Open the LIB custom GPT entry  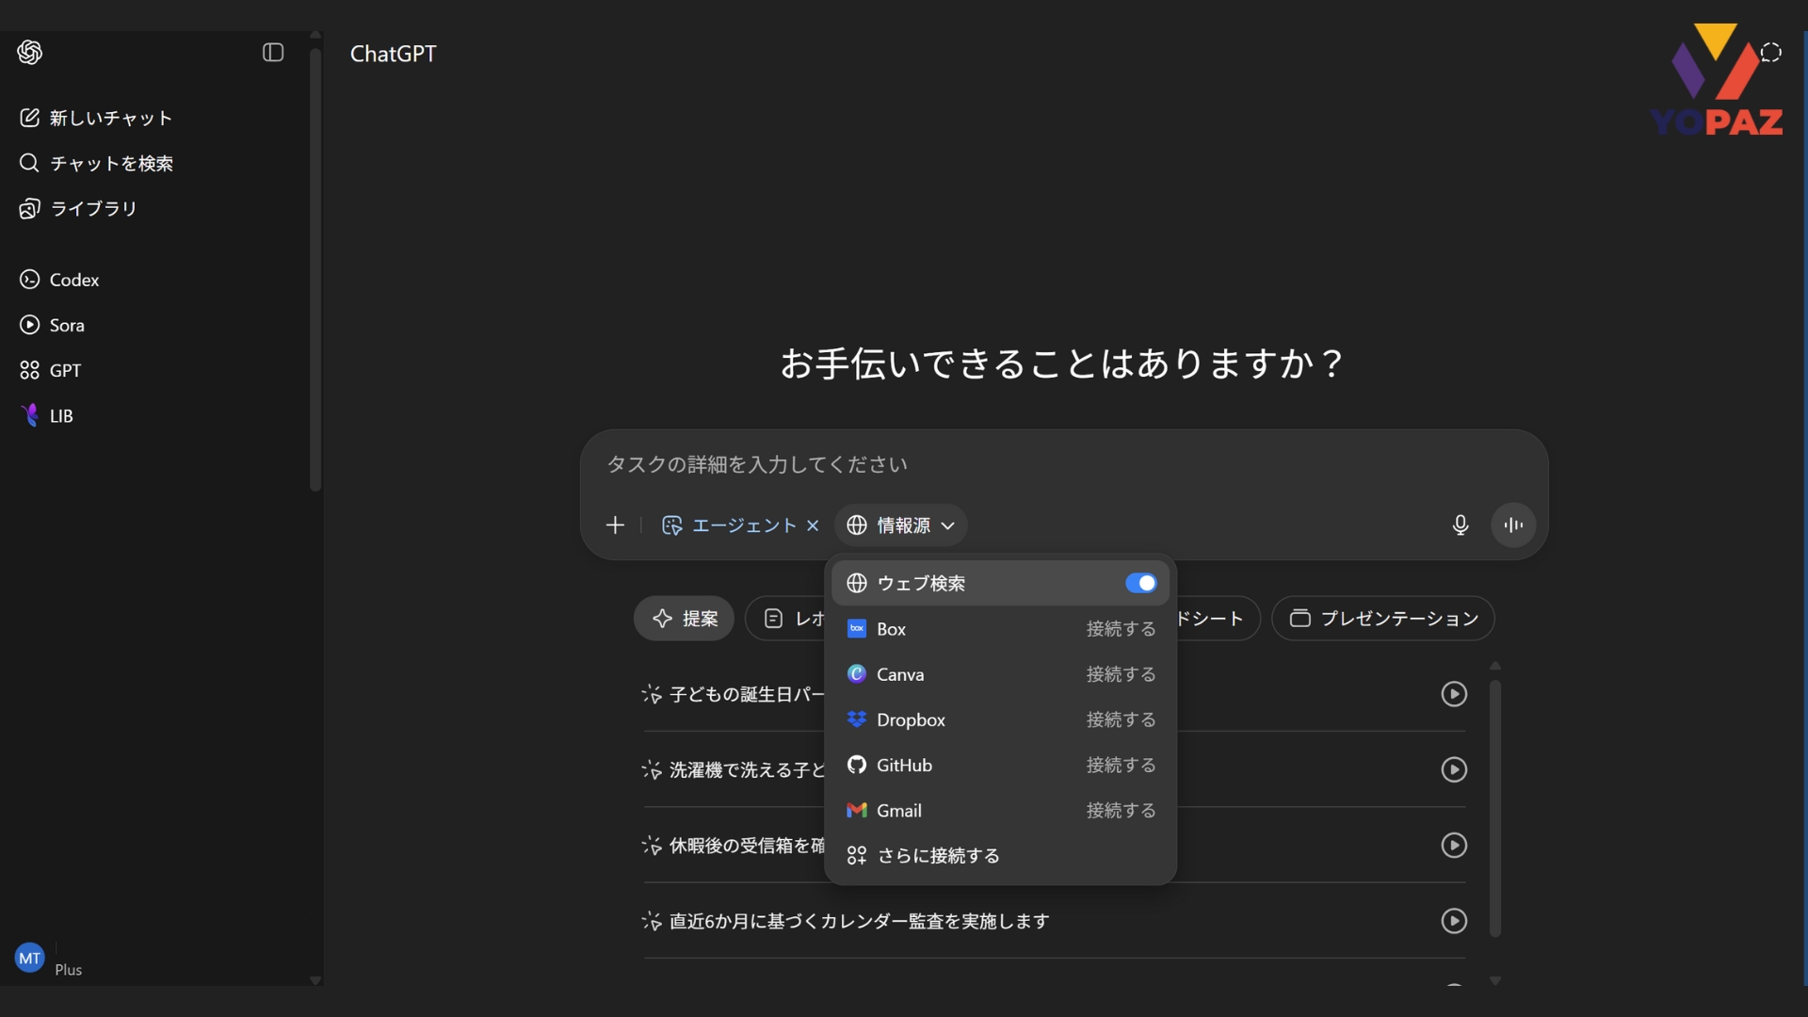(x=47, y=415)
